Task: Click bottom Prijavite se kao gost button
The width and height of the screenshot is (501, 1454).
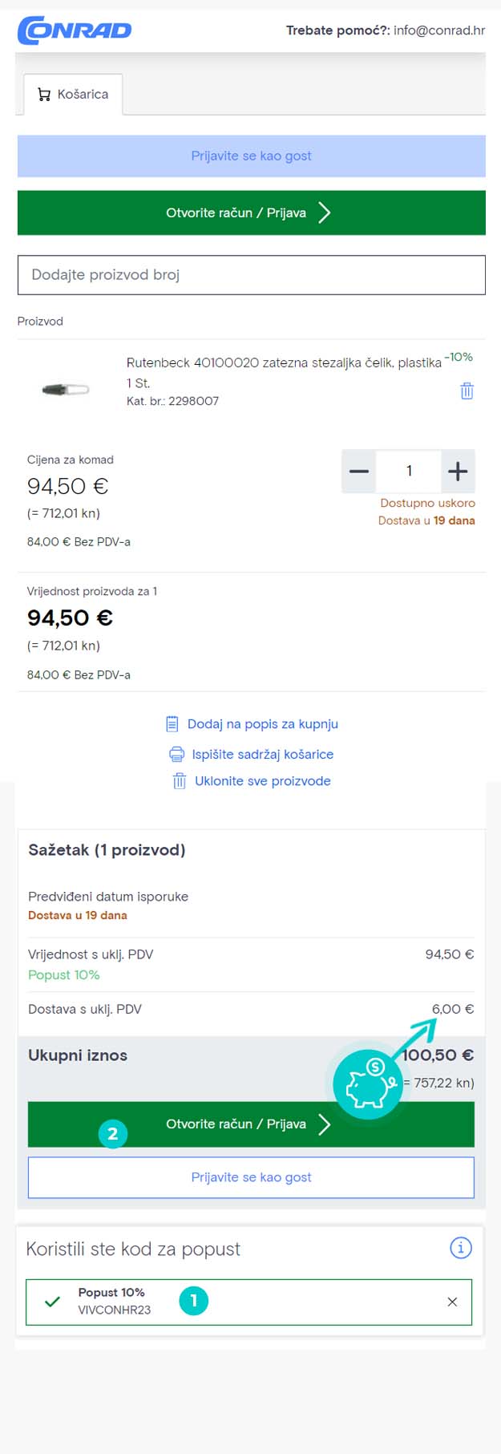Action: tap(252, 1177)
